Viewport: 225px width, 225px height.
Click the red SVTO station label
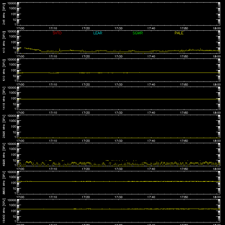[57, 33]
